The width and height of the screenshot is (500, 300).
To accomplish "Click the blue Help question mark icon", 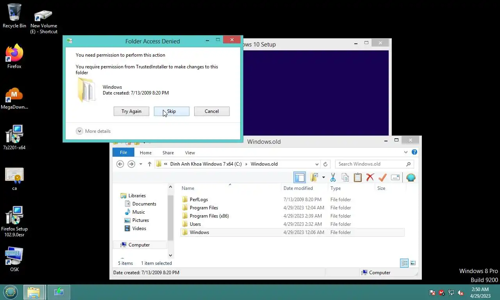I will (x=414, y=152).
